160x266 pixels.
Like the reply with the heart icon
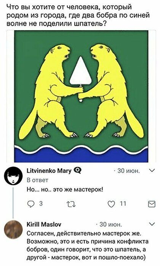coord(111,204)
